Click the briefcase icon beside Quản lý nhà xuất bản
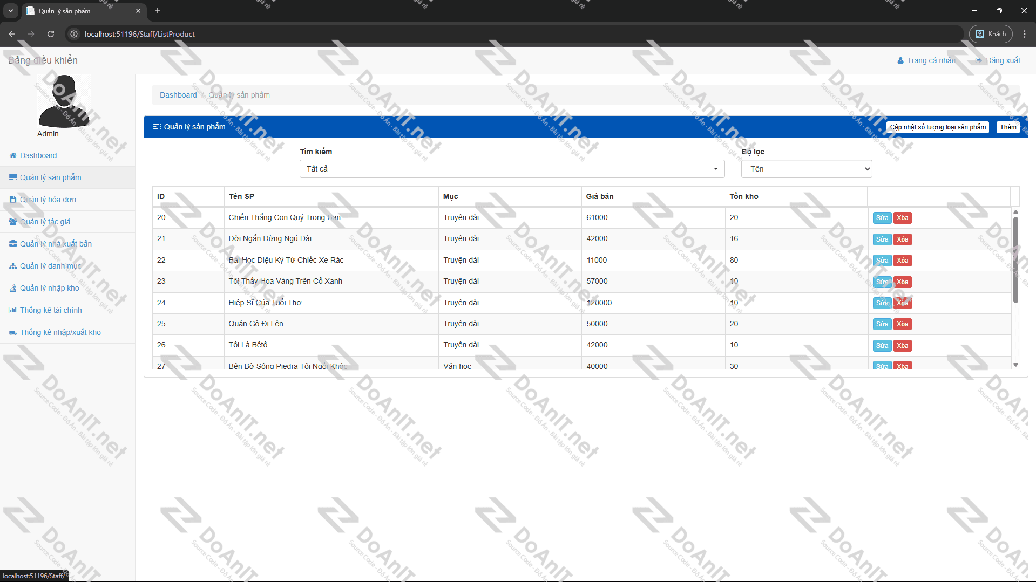 [x=13, y=244]
